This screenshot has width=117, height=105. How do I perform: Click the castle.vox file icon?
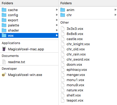63,39
